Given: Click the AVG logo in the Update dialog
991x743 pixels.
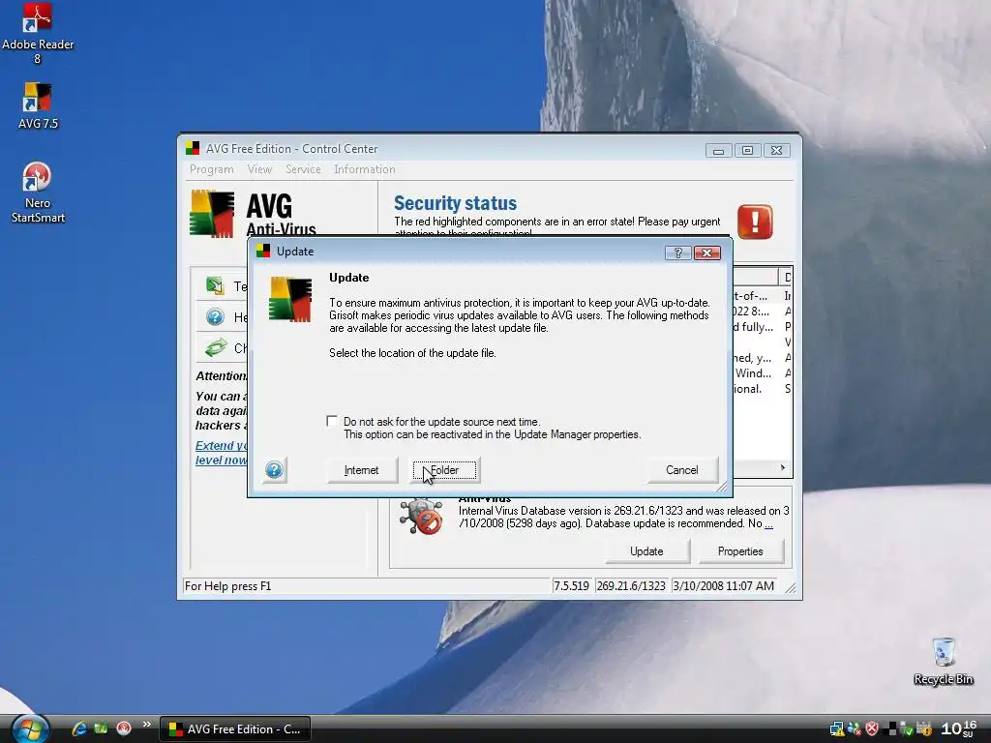Looking at the screenshot, I should [x=290, y=299].
